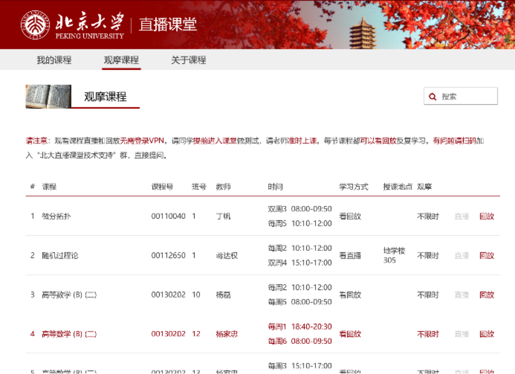Click the 班号 column header

tap(199, 186)
